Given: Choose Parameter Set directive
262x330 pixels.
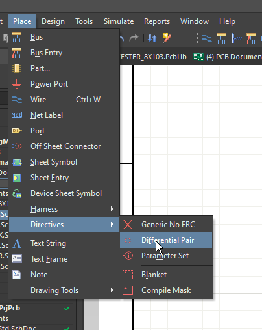Looking at the screenshot, I should [166, 256].
